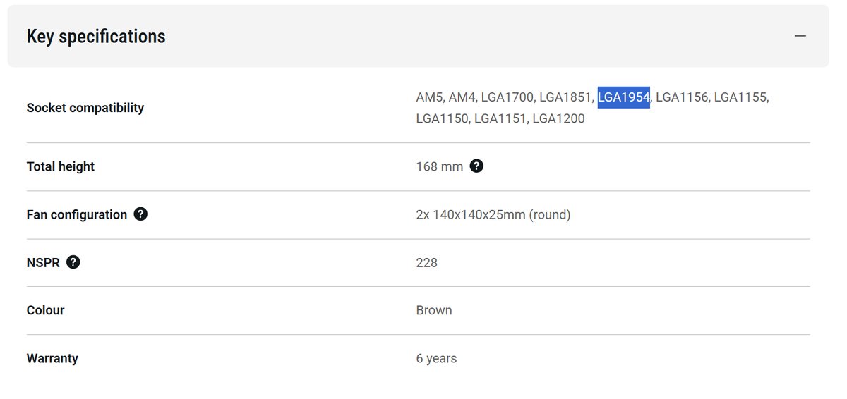The image size is (847, 399).
Task: Click the LGA1700 socket entry
Action: pyautogui.click(x=507, y=97)
